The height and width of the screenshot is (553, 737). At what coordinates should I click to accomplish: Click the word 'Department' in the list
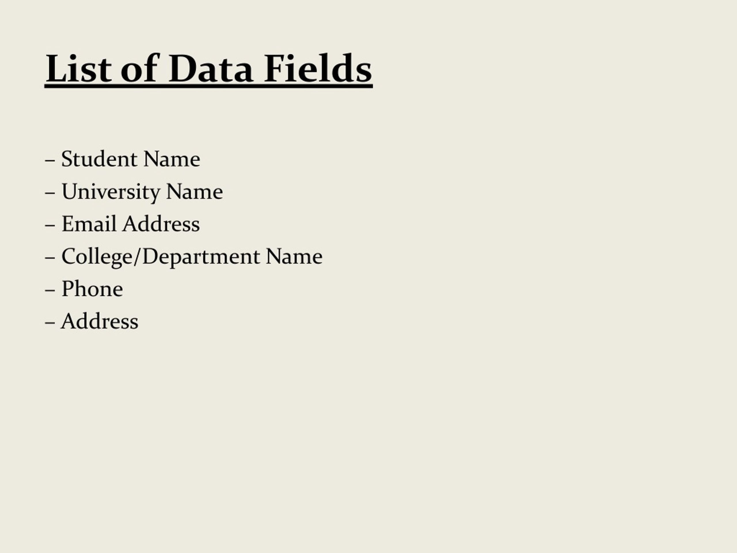(x=201, y=257)
